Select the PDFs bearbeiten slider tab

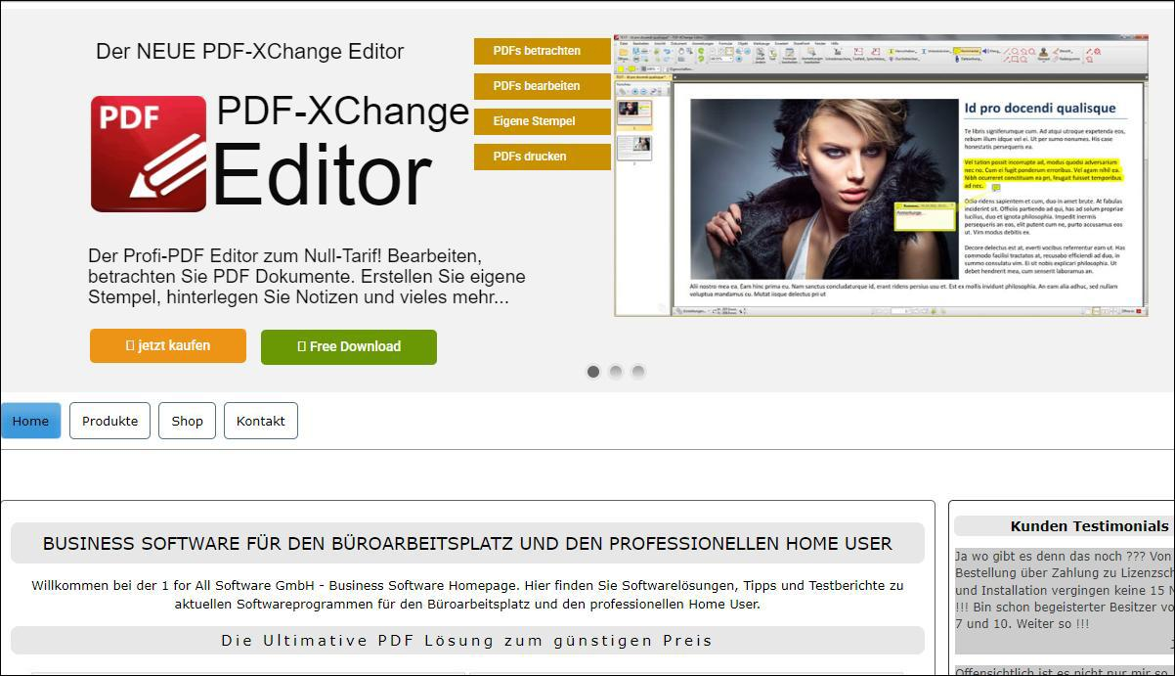click(x=543, y=86)
